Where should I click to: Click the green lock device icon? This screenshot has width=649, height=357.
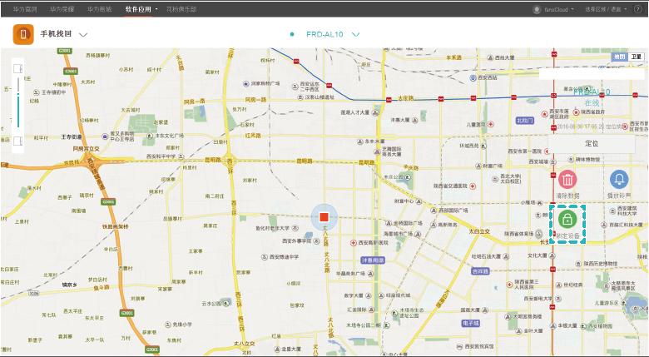[x=567, y=220]
